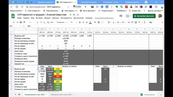Open the font family dropdown
This screenshot has width=173, height=97.
coord(62,22)
